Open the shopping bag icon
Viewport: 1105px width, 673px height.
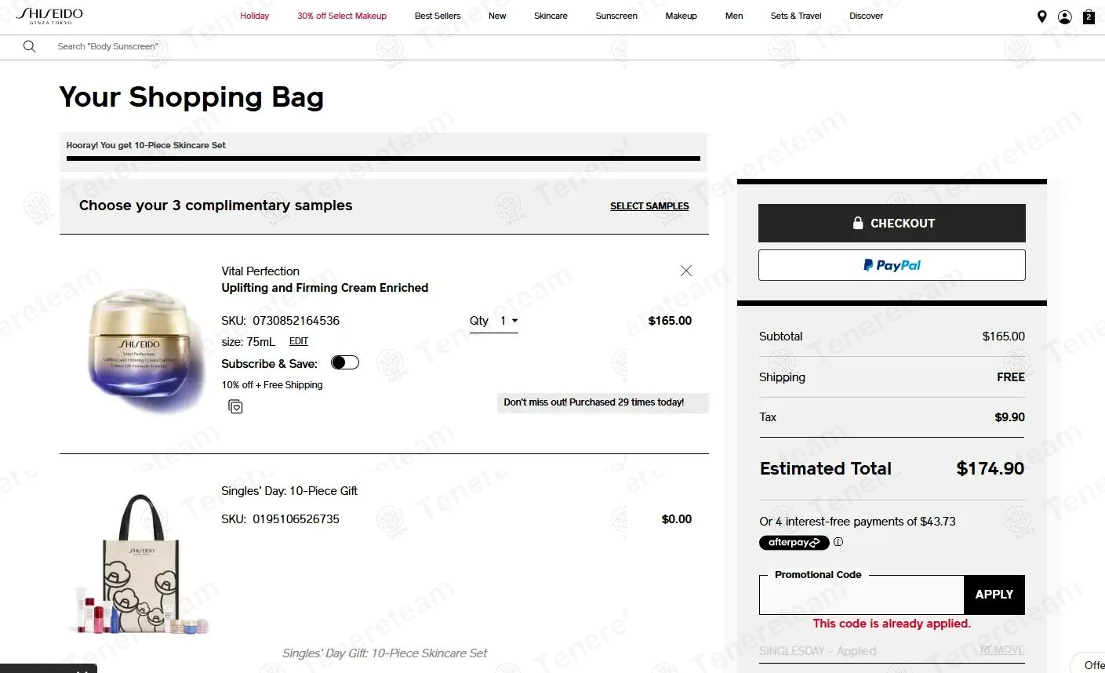[x=1089, y=16]
